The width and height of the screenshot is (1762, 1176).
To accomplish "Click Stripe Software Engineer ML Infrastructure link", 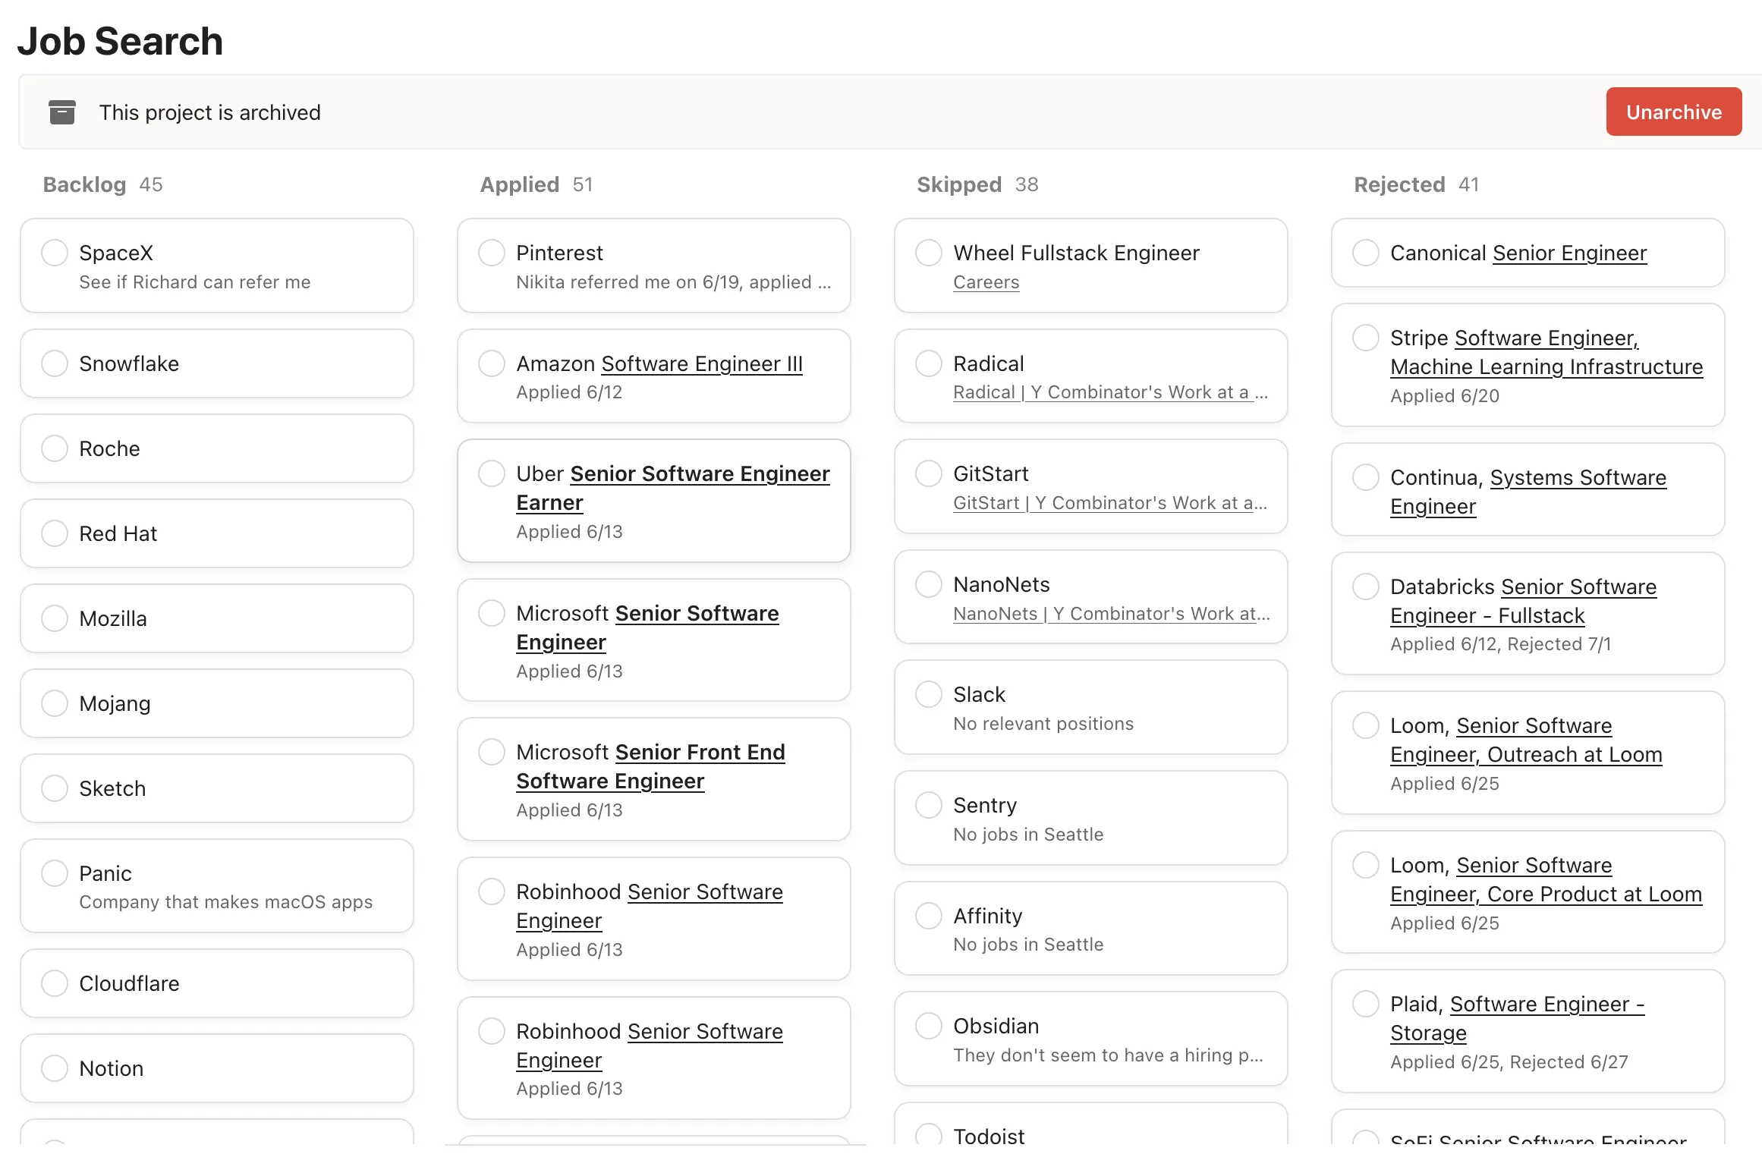I will click(1546, 352).
